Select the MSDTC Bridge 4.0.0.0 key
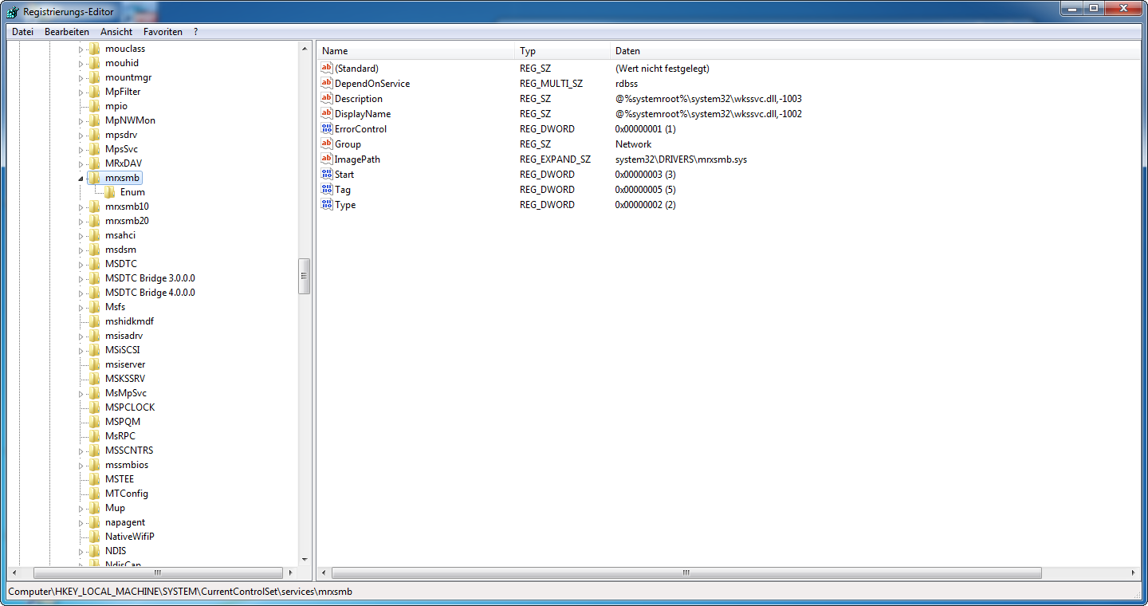1148x606 pixels. coord(150,293)
